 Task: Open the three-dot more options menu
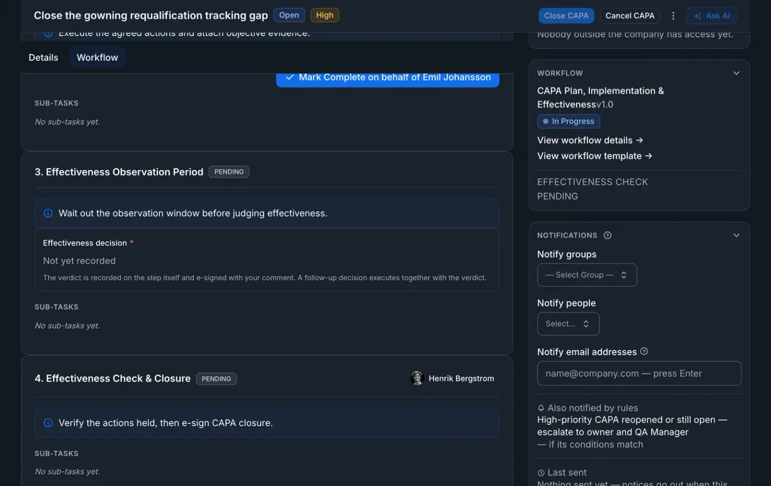(673, 16)
